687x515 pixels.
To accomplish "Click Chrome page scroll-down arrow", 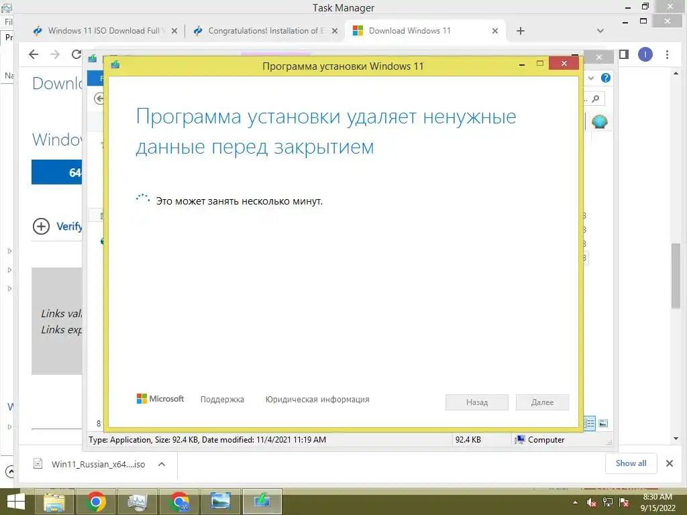I will (676, 439).
